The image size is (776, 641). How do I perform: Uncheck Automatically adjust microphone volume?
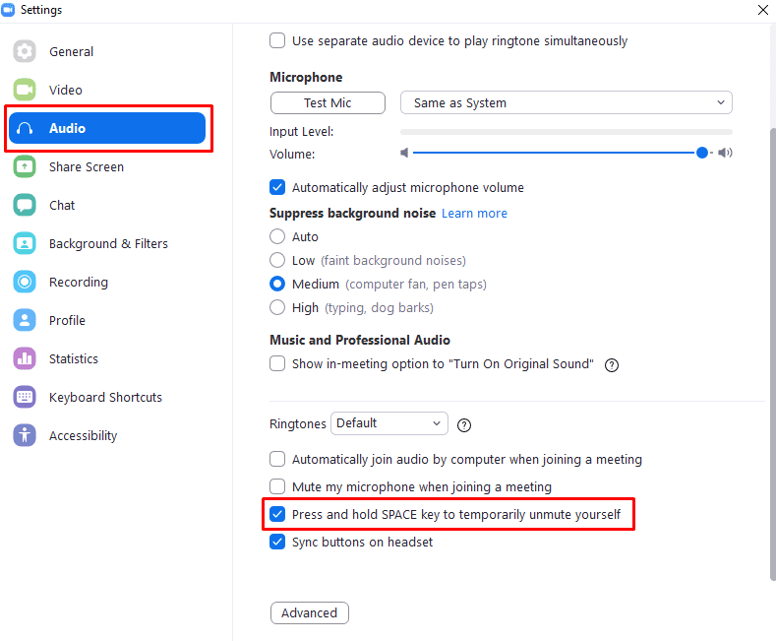point(277,187)
